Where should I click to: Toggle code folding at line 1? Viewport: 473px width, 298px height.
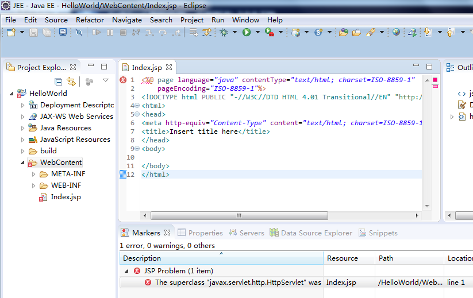point(137,80)
